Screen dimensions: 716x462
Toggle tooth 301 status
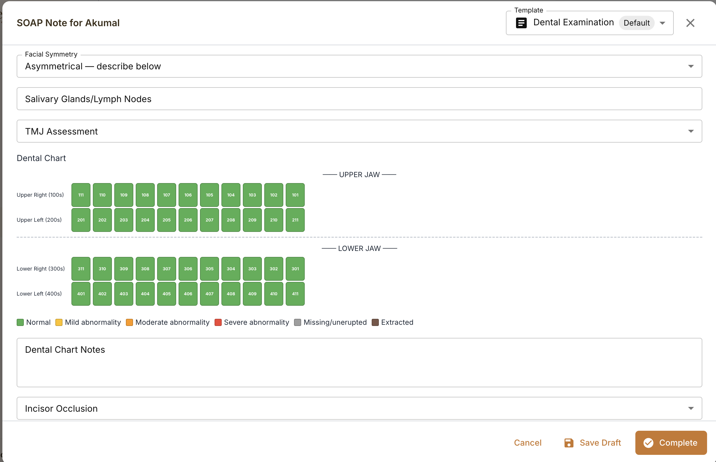tap(295, 269)
